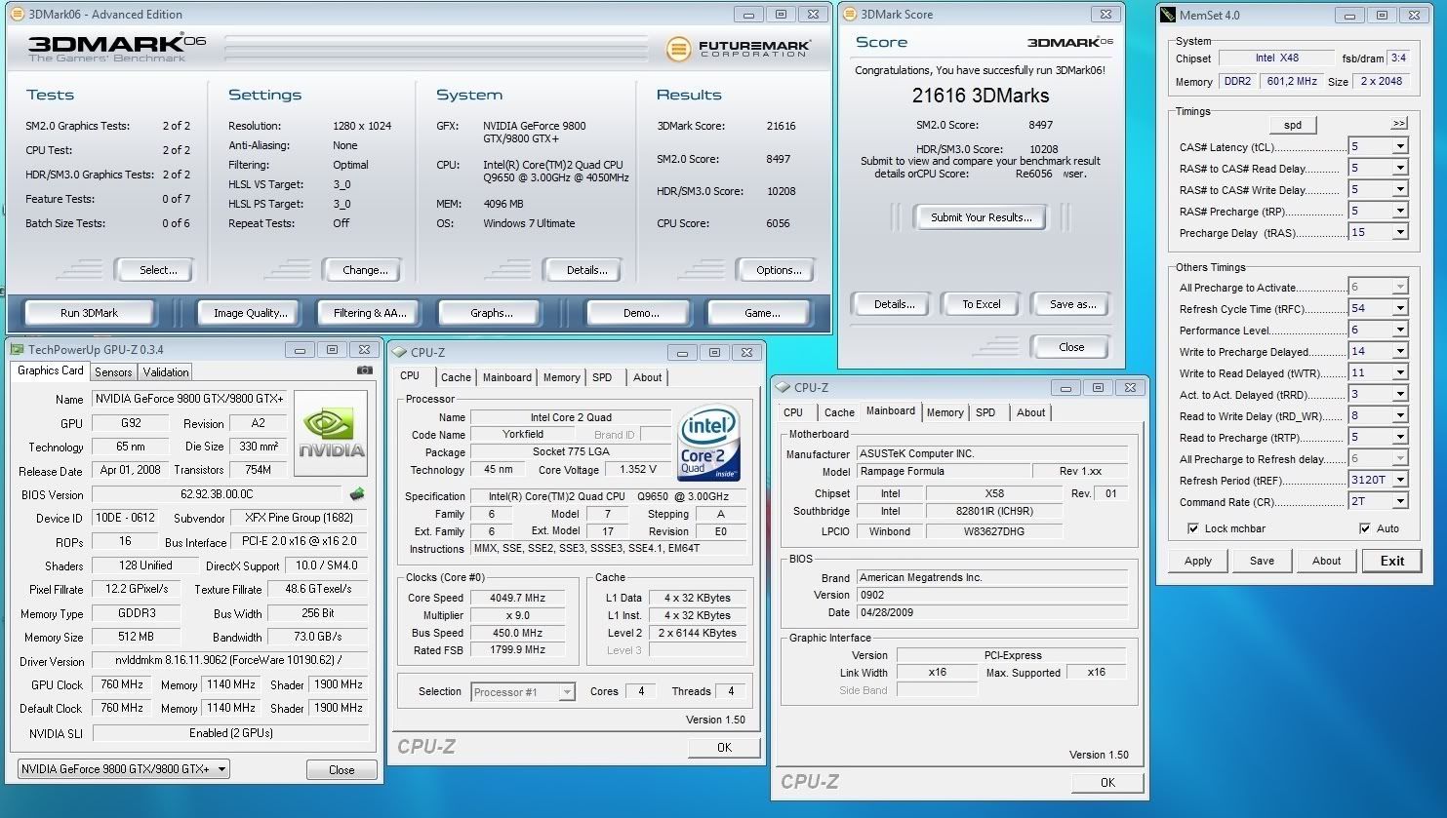Click OK in the CPU-Z Mainboard window
This screenshot has width=1447, height=818.
pos(1107,782)
